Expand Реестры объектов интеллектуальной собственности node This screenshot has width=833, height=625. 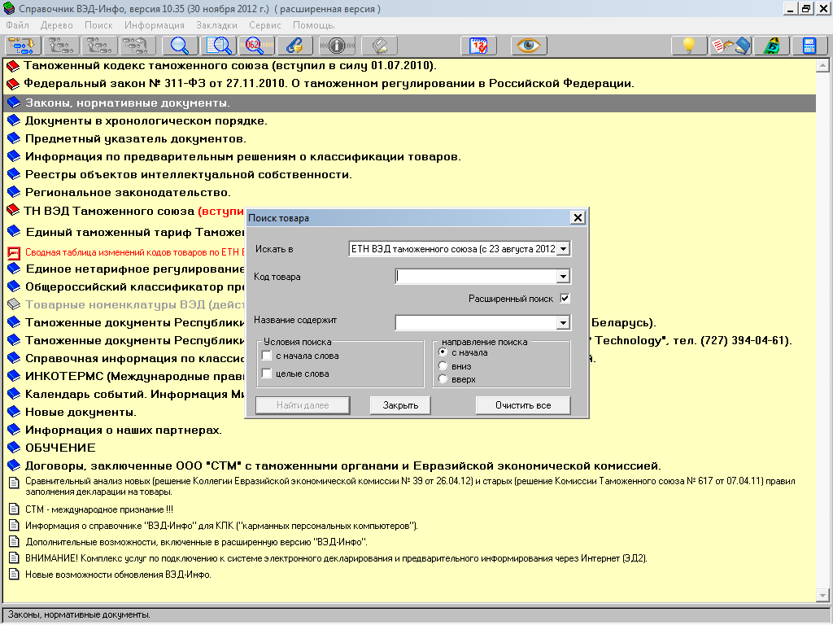pos(14,174)
